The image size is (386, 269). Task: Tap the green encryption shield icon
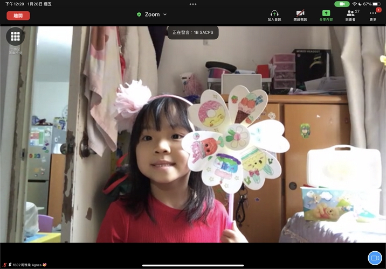(x=139, y=15)
